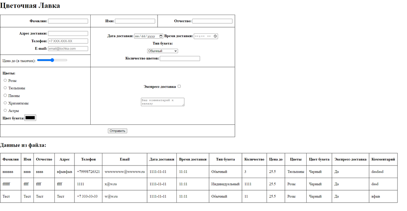This screenshot has width=407, height=211.
Task: Select the Пионы radio button
Action: tap(5, 95)
